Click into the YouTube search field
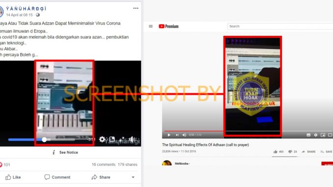Image resolution: width=333 pixels, height=187 pixels. coord(280,27)
